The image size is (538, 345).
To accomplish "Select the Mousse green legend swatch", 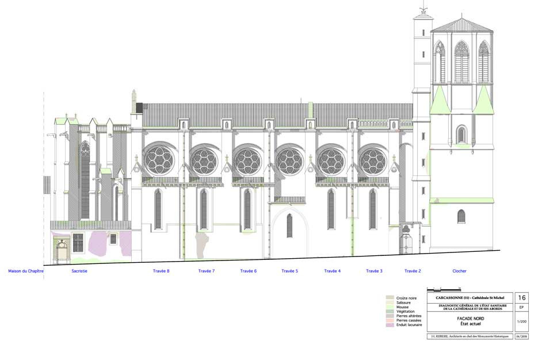I will point(390,307).
